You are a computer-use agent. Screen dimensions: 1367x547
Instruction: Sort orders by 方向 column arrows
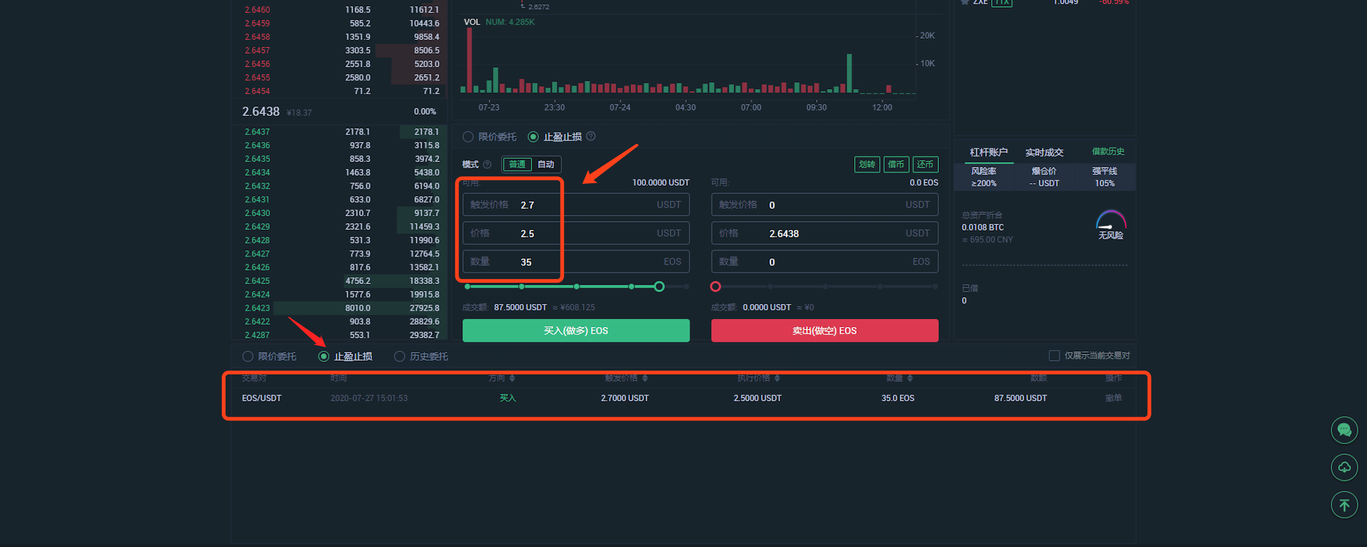point(512,378)
